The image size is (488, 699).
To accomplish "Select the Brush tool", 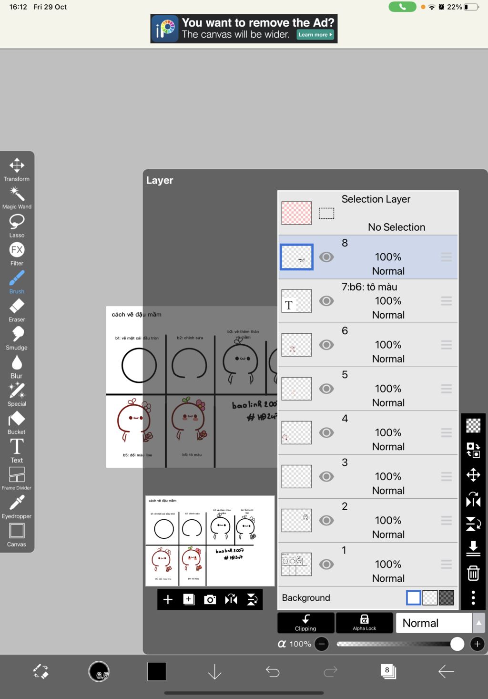I will coord(17,282).
